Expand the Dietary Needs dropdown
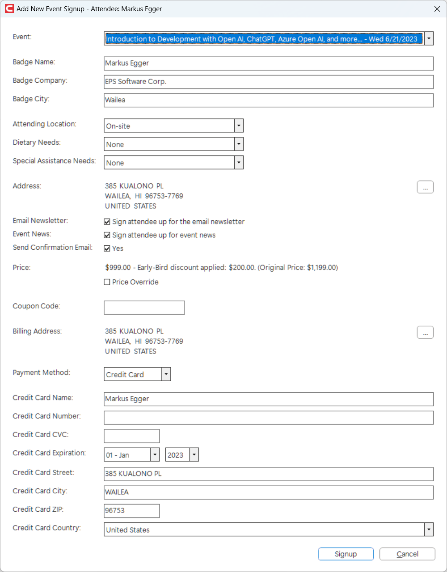 point(239,144)
